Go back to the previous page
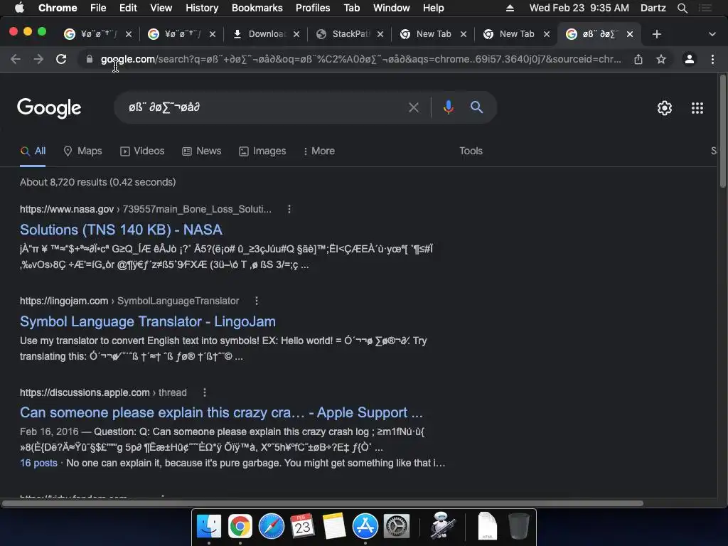 [16, 60]
